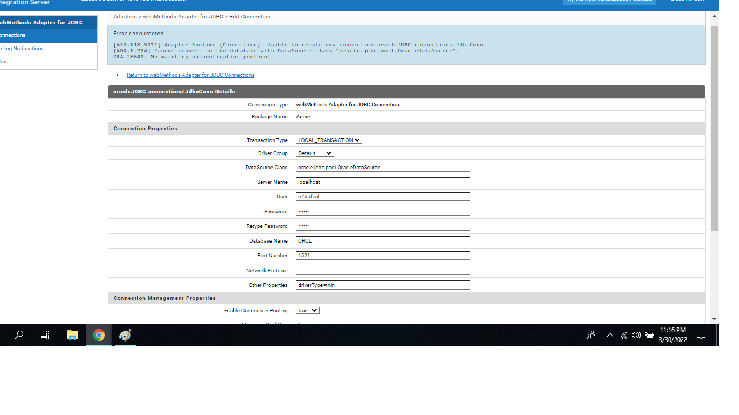Click the Password field

[x=383, y=211]
